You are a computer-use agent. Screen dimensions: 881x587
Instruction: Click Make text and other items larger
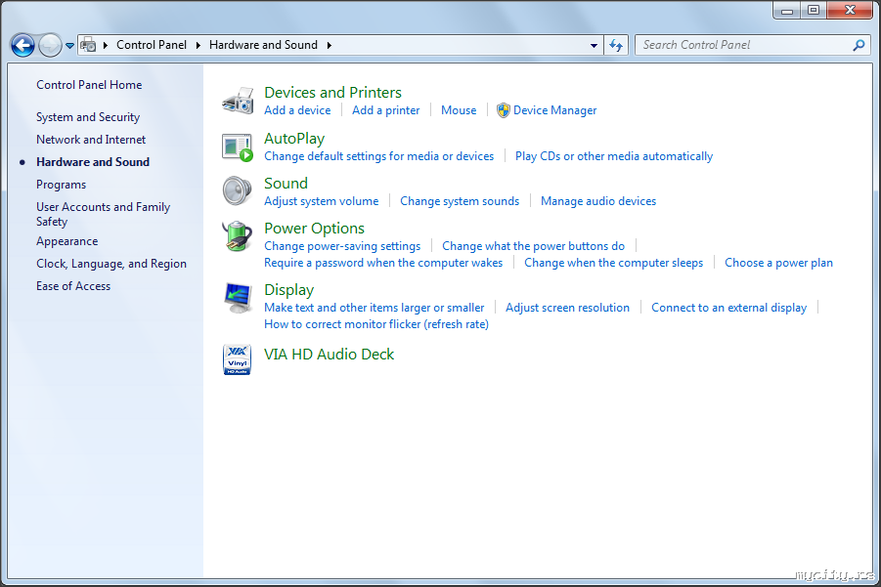coord(374,308)
